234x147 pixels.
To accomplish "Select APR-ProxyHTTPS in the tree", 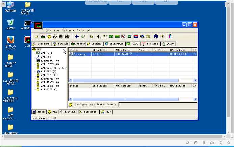I will click(53, 68).
